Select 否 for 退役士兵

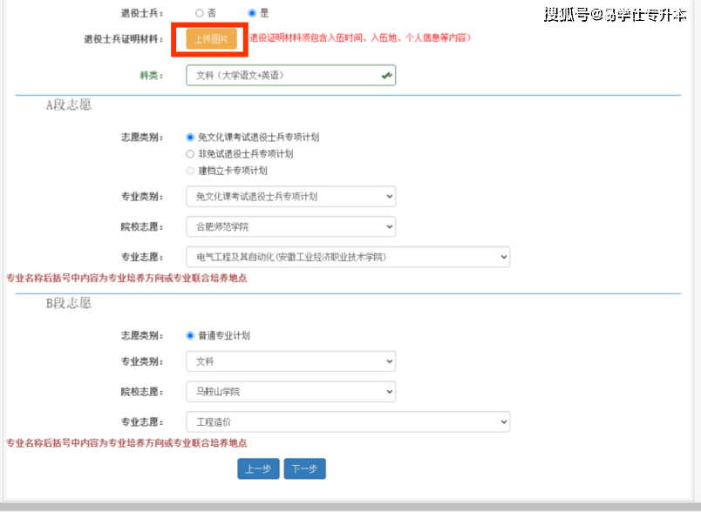click(x=200, y=13)
